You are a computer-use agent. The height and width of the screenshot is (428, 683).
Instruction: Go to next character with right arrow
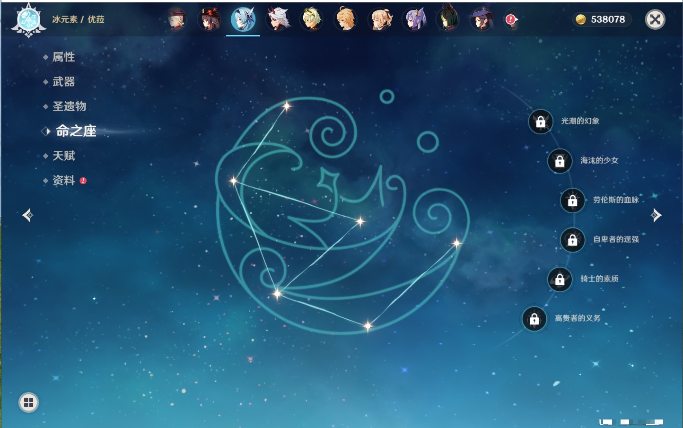coord(656,215)
